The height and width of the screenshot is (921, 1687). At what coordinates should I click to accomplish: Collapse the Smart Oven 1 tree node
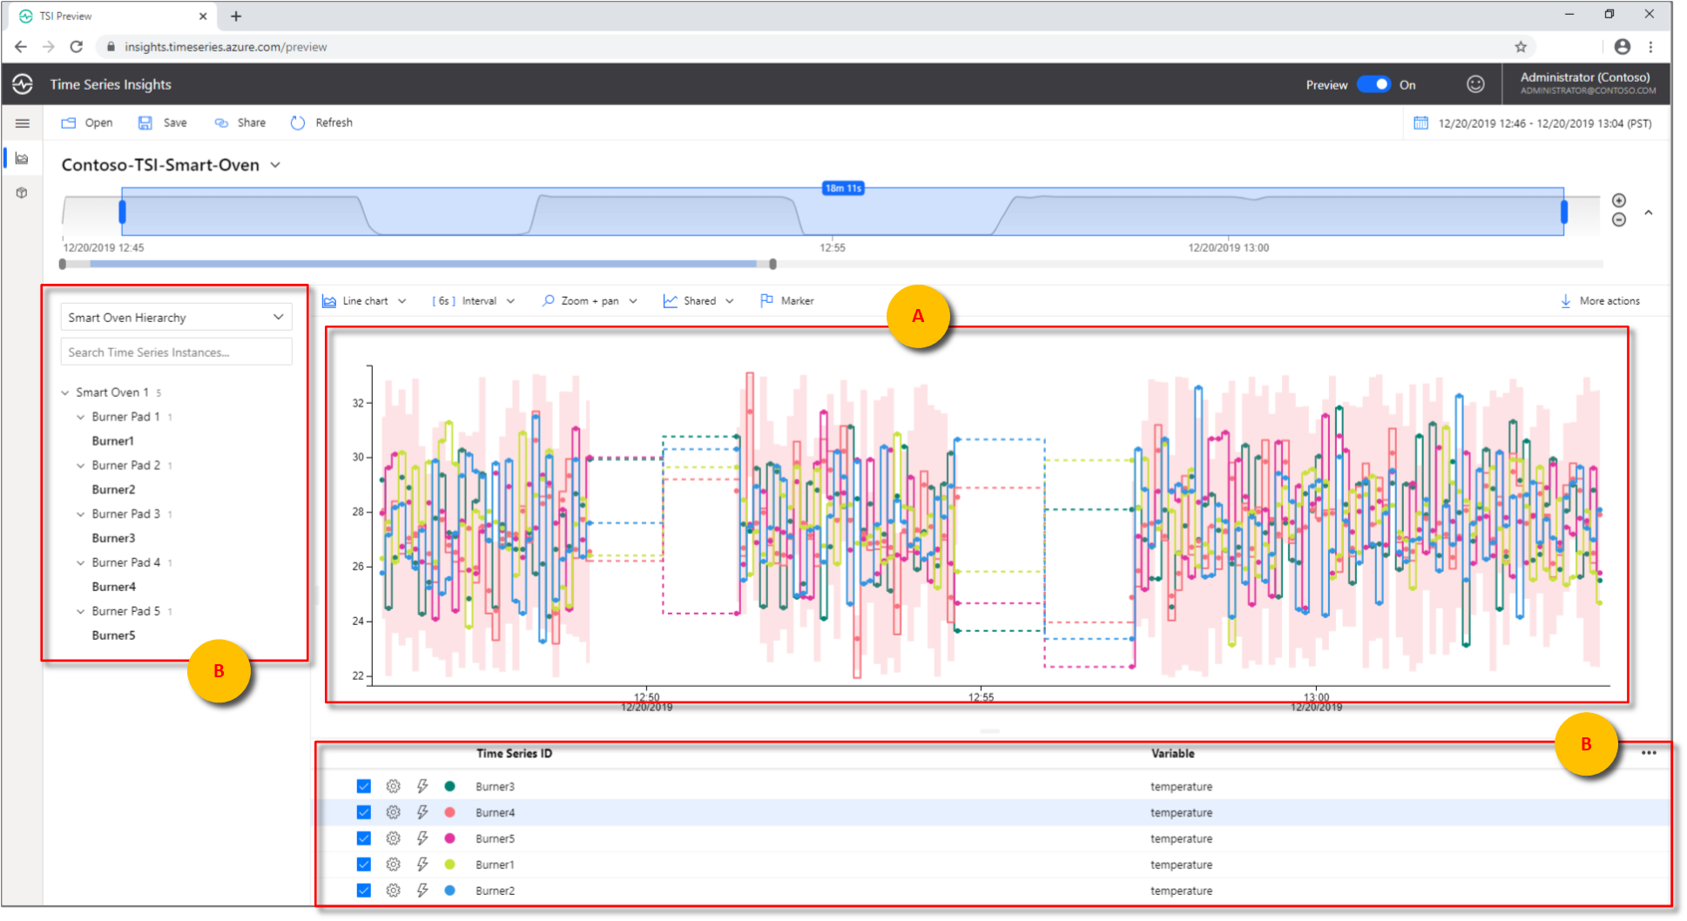pos(64,392)
